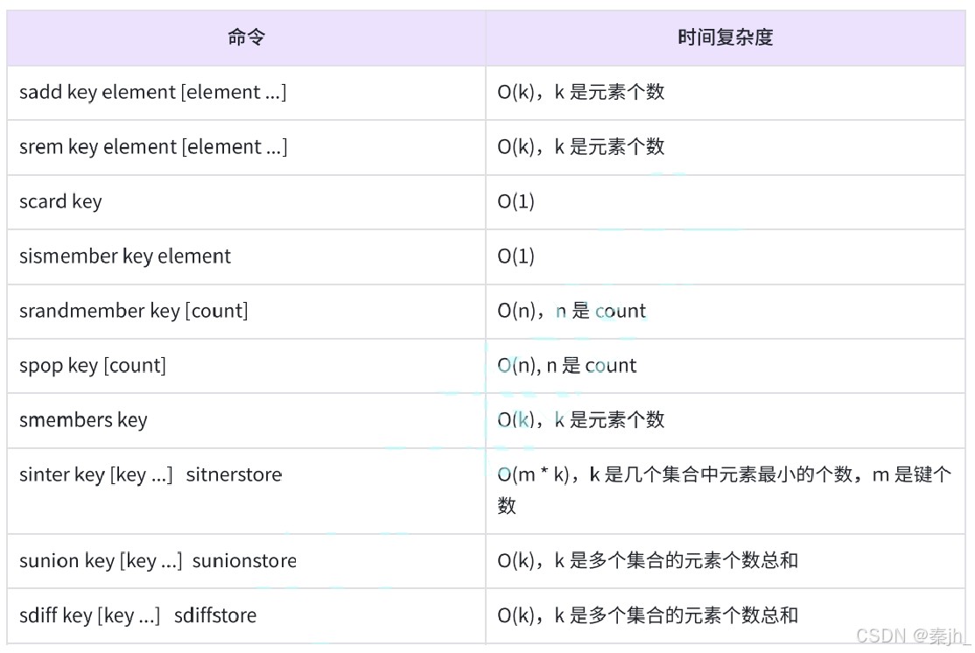
Task: Click the 命令 column header
Action: click(x=246, y=38)
